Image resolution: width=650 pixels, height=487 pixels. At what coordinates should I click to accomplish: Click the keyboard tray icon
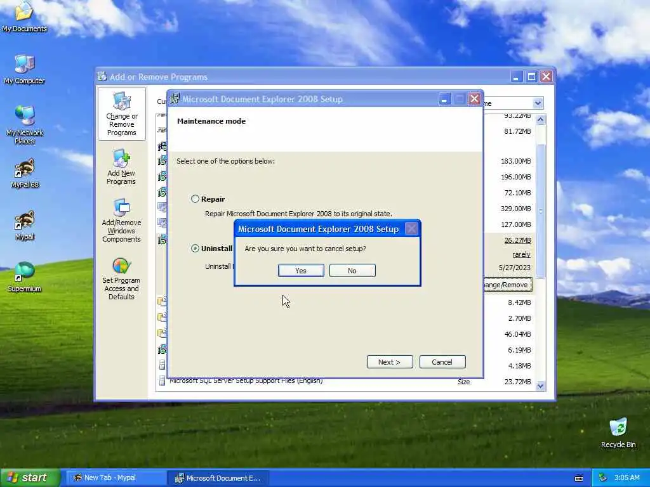click(x=579, y=478)
